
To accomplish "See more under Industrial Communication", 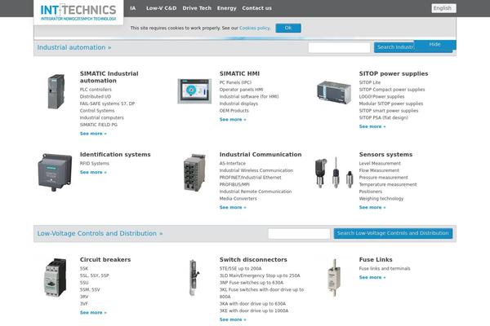I will click(x=233, y=208).
